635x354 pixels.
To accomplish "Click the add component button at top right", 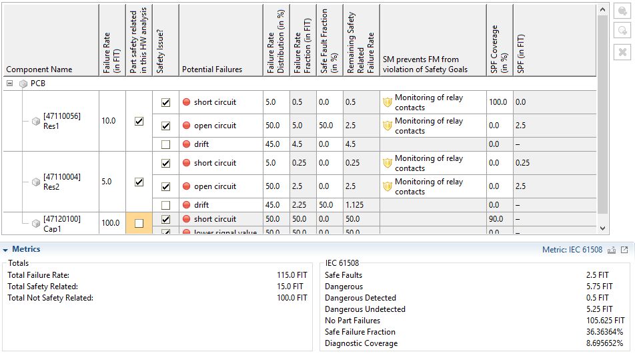I will [x=622, y=13].
